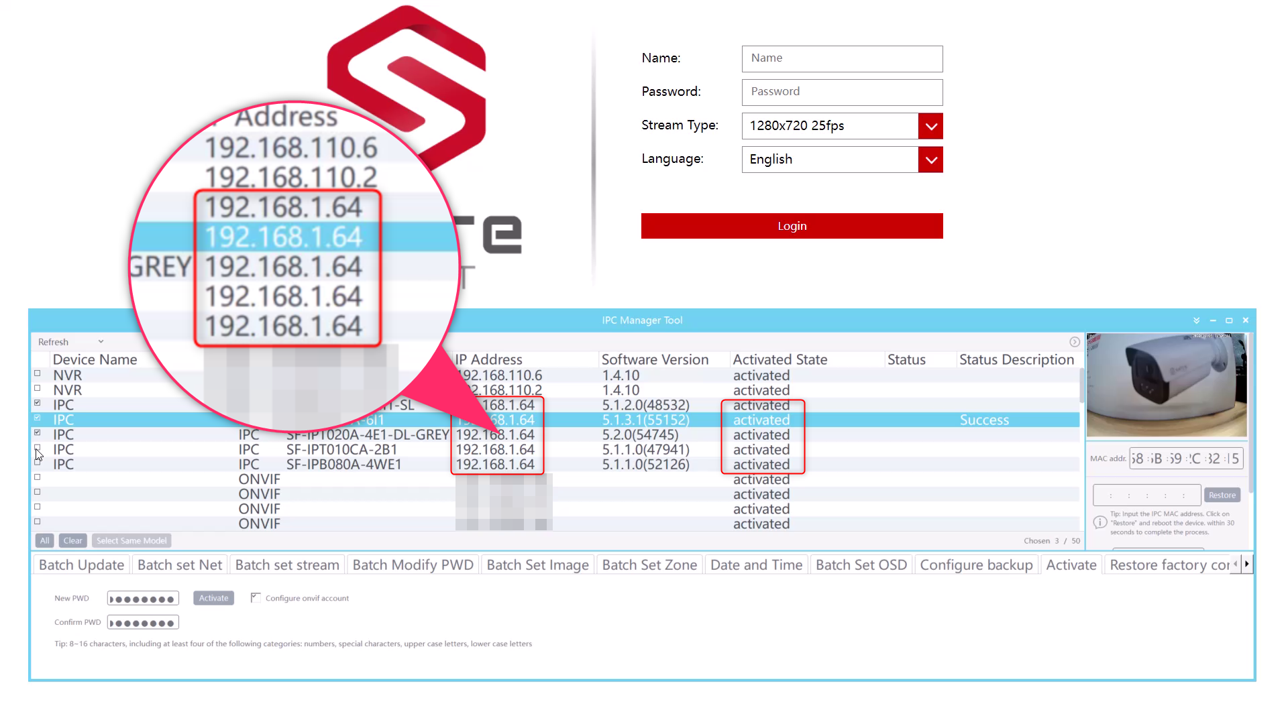This screenshot has width=1288, height=724.
Task: Switch to the Batch Modify PWD tab
Action: click(x=413, y=564)
